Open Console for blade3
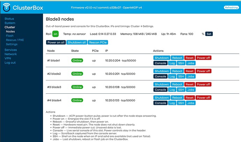This screenshot has height=142, width=241. [160, 90]
